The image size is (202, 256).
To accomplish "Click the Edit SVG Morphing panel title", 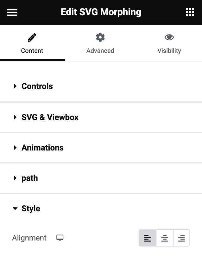I will click(101, 12).
